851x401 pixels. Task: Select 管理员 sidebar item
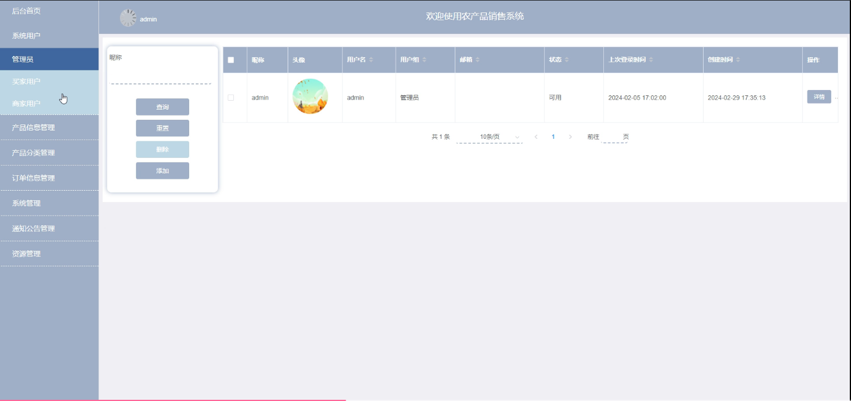coord(49,59)
